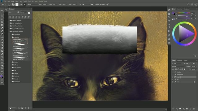Select the Mixer Brush tool in toolbar
This screenshot has width=198, height=111.
[x=2, y=34]
